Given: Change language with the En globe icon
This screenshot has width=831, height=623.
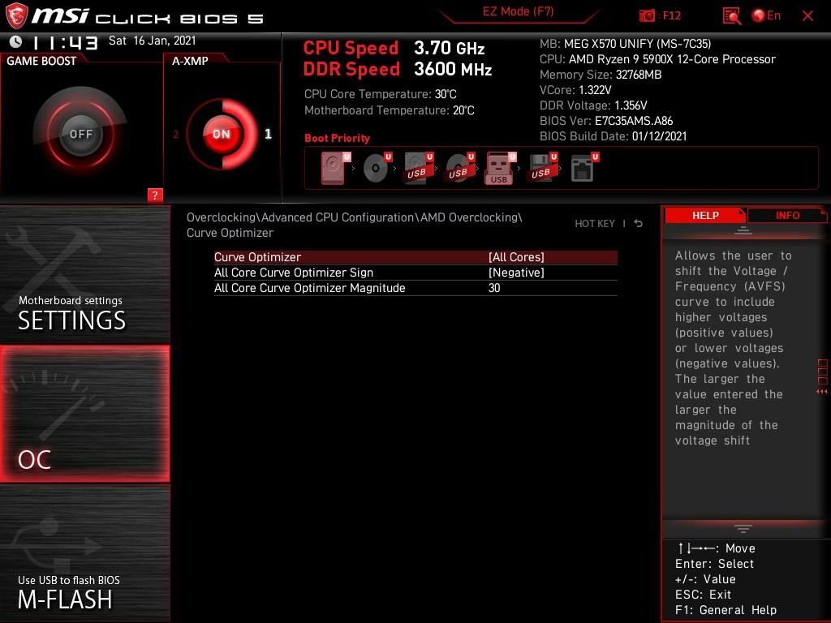Looking at the screenshot, I should click(x=766, y=15).
